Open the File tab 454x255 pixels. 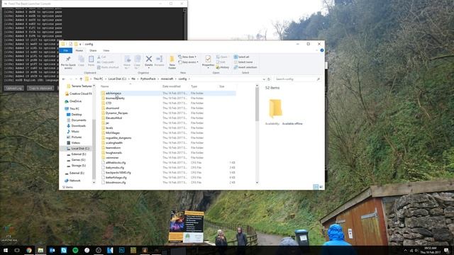(x=66, y=50)
